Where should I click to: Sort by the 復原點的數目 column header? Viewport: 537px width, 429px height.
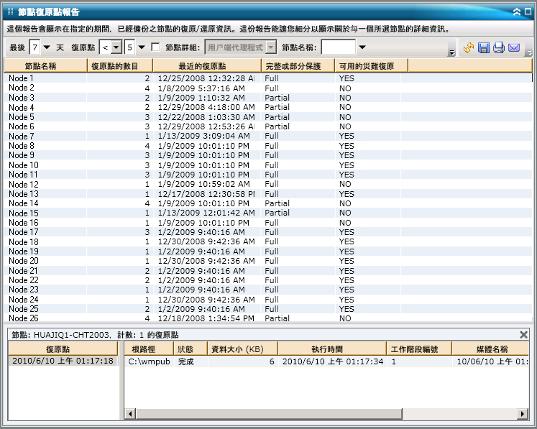pyautogui.click(x=120, y=65)
